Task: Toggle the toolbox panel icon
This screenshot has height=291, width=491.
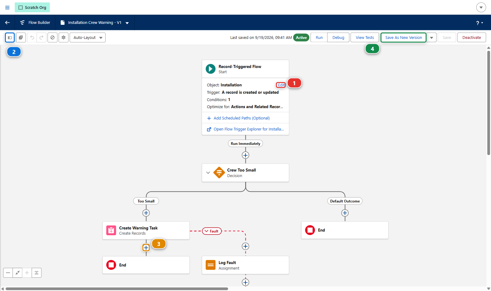Action: point(10,38)
